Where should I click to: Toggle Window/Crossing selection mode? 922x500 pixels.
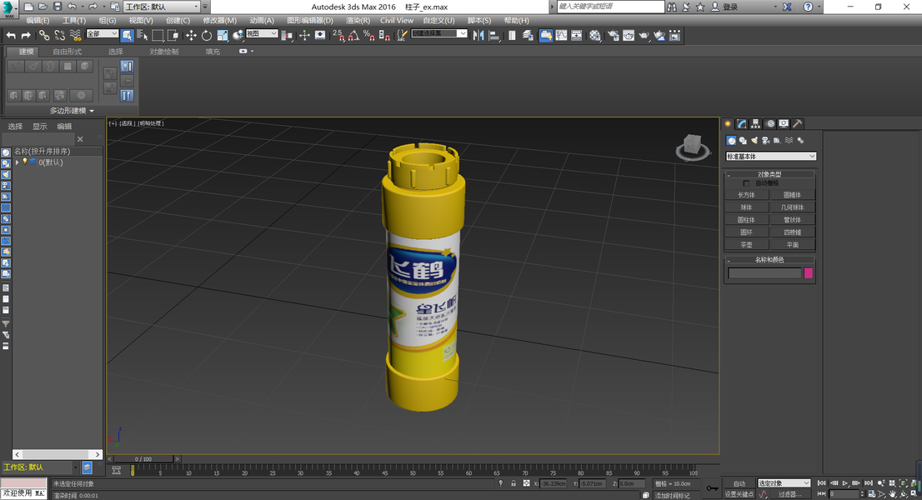click(x=173, y=35)
